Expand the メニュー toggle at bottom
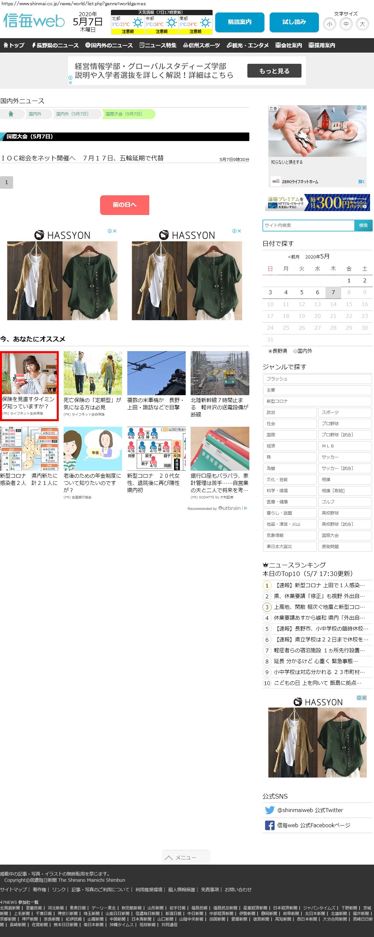Image resolution: width=374 pixels, height=937 pixels. [186, 857]
